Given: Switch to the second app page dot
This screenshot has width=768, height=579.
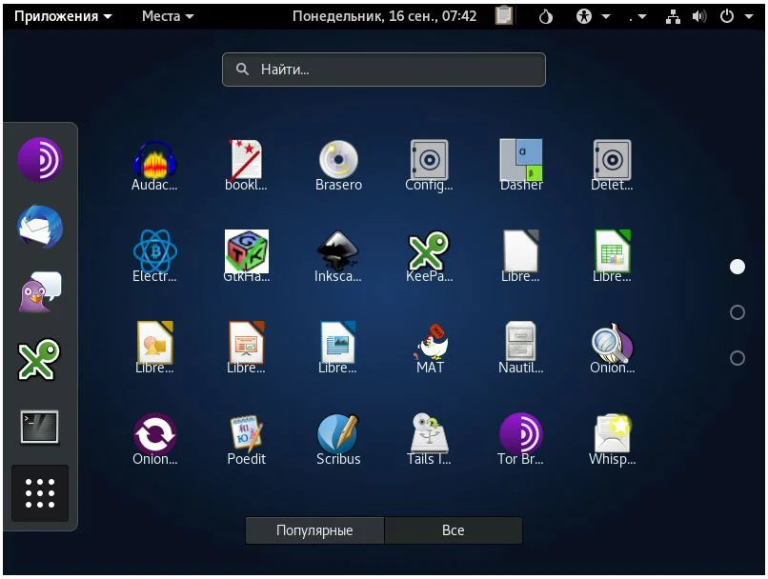Looking at the screenshot, I should pos(737,312).
